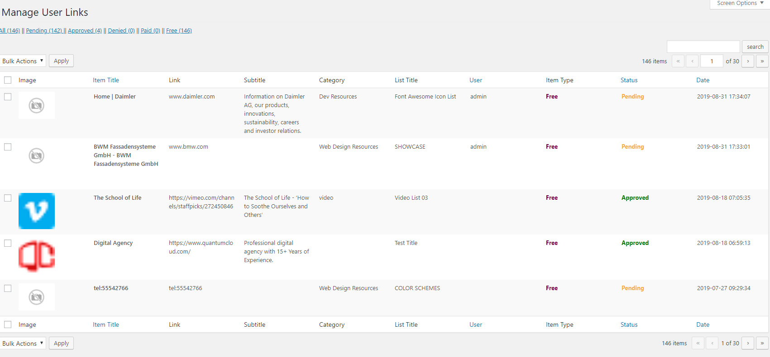Jump to last page using bottom double arrow
Viewport: 770px width, 357px height.
(x=762, y=343)
